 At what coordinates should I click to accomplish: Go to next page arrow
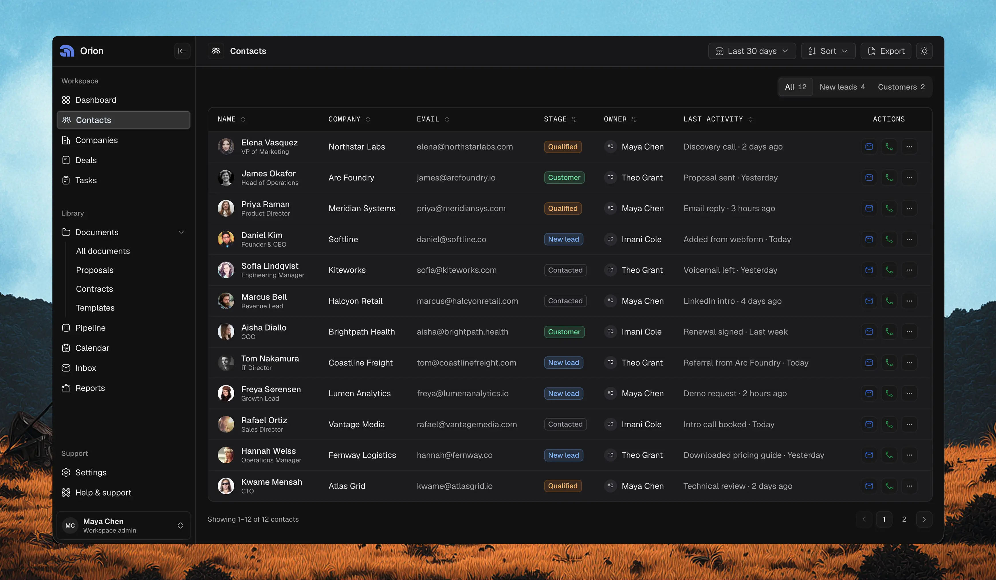pyautogui.click(x=924, y=519)
